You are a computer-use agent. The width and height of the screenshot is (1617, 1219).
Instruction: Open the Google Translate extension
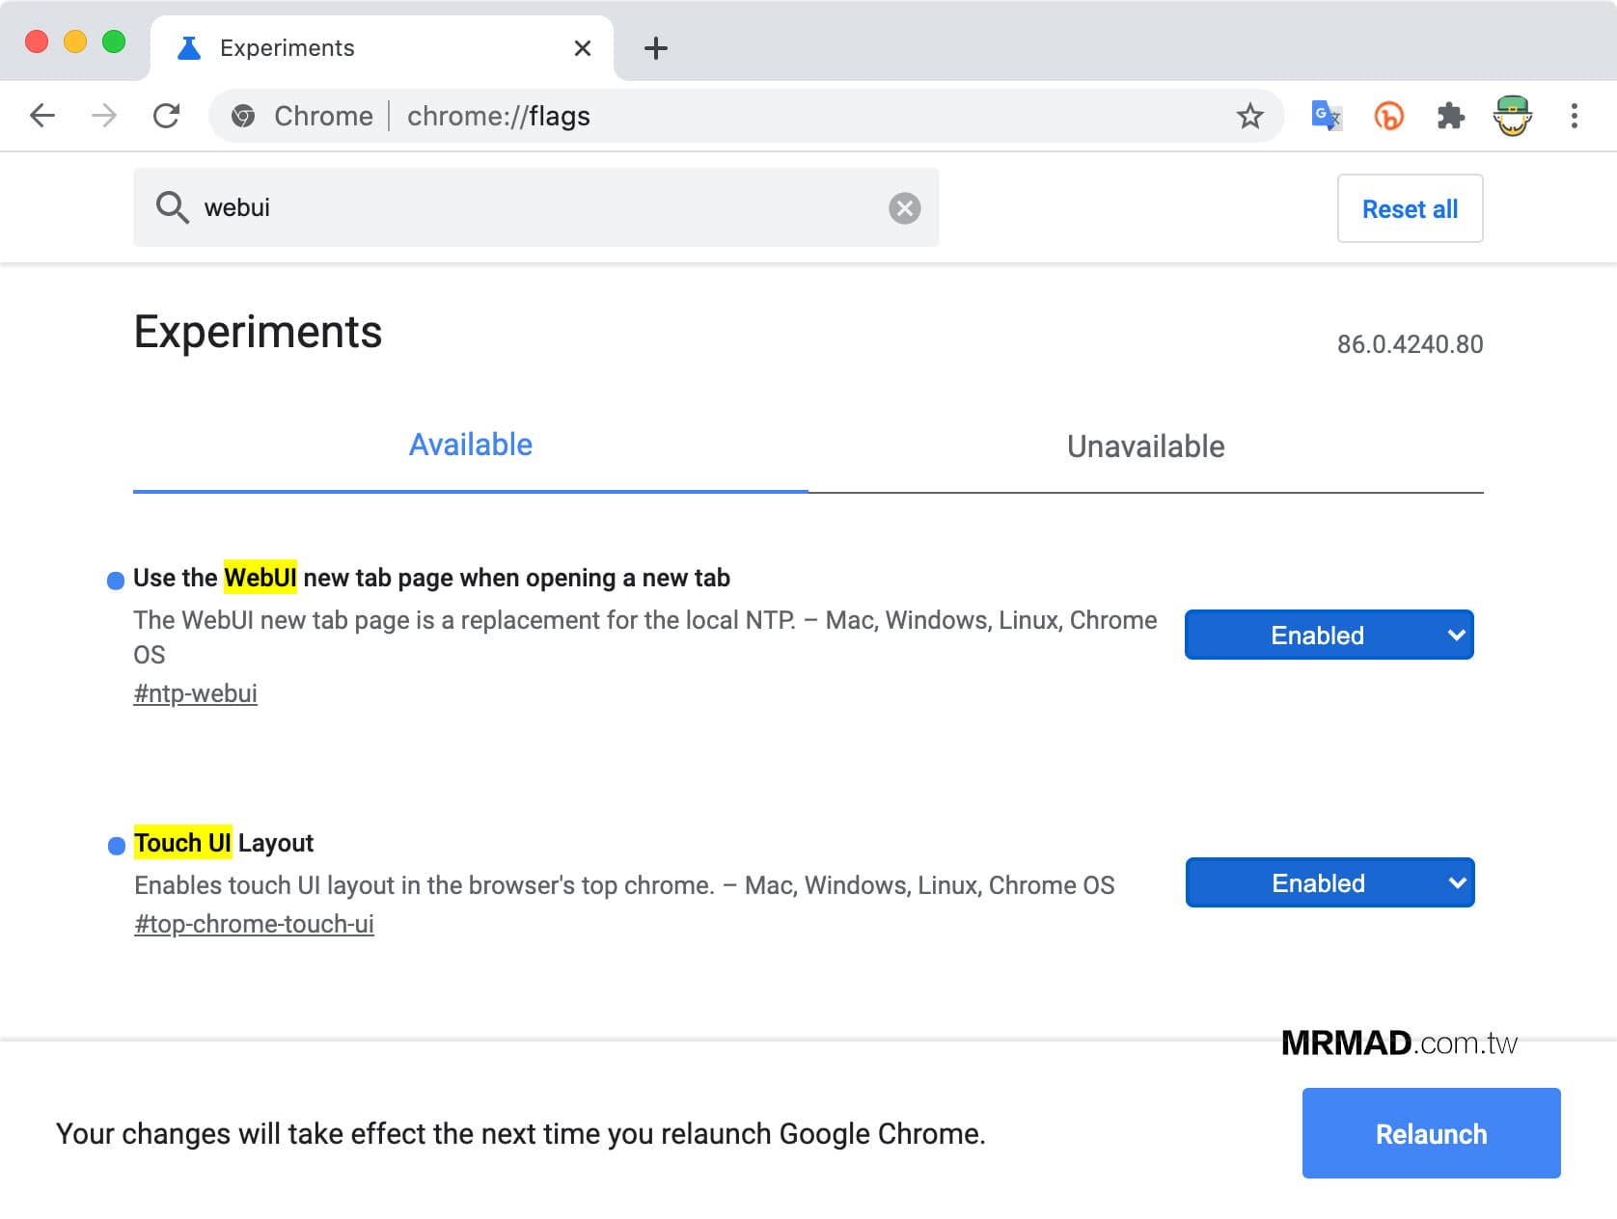(1327, 116)
